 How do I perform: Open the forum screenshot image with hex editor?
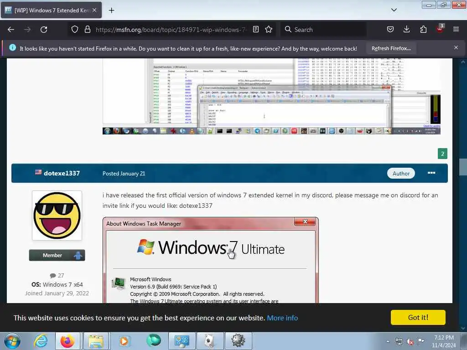coord(271,96)
